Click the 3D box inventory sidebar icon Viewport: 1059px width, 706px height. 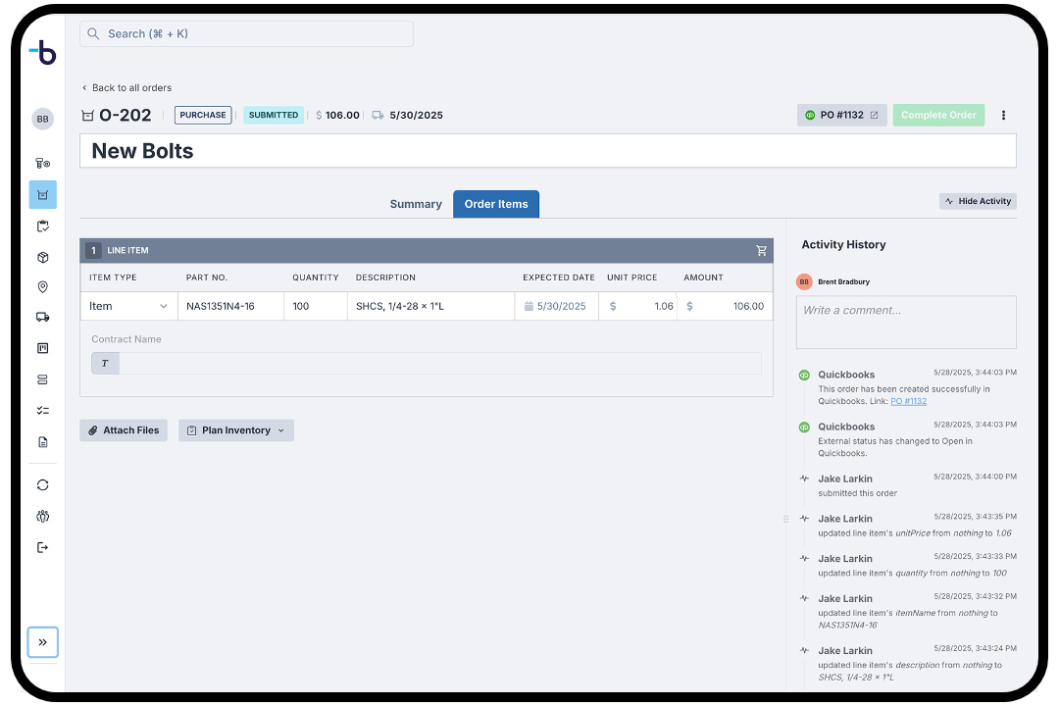[42, 258]
